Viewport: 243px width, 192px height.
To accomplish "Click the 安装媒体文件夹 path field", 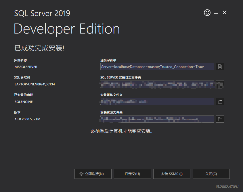I will point(157,101).
